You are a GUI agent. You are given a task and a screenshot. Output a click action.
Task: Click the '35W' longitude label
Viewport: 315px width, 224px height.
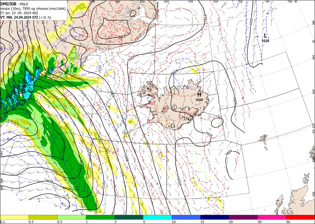point(92,2)
